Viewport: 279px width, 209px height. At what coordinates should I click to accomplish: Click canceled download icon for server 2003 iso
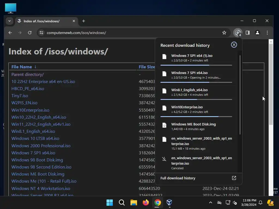point(164,159)
